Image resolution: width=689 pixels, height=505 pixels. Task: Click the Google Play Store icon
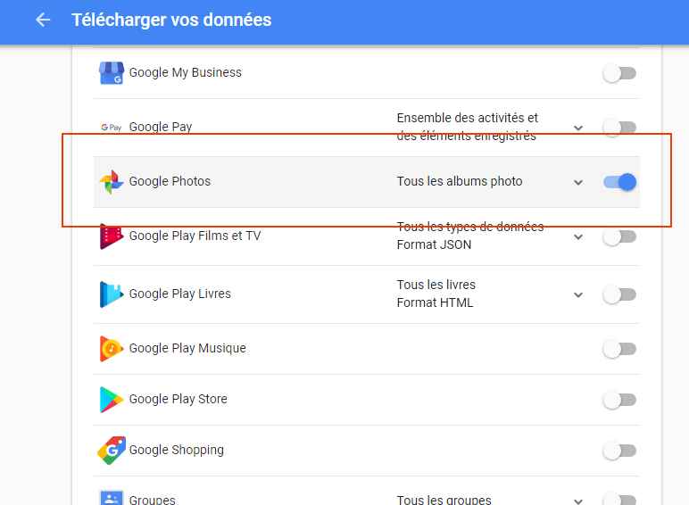[111, 400]
